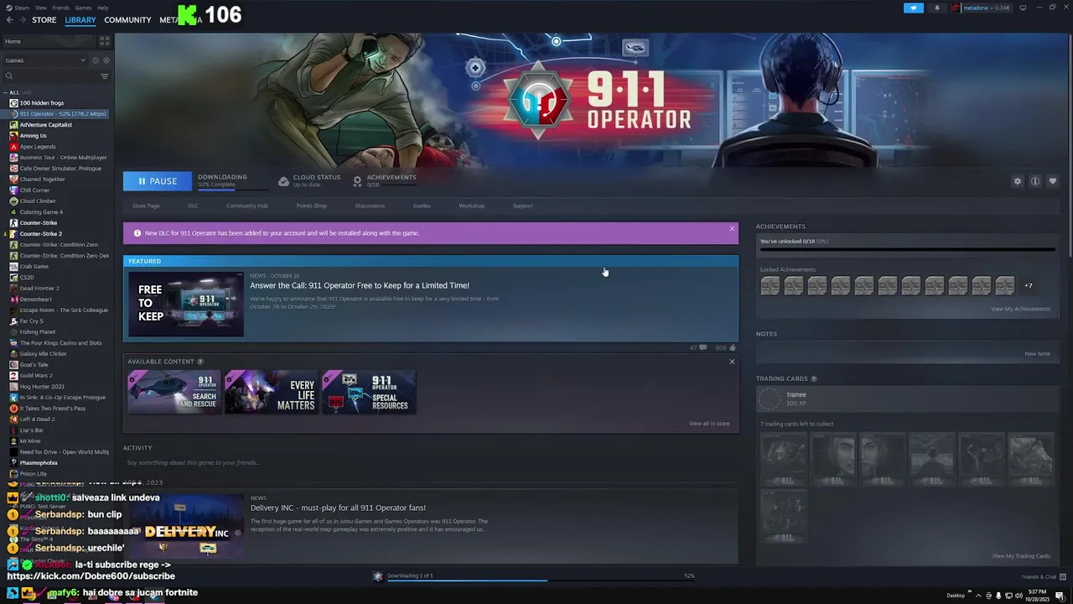Click View My Achievements
The width and height of the screenshot is (1073, 604).
coord(1020,309)
